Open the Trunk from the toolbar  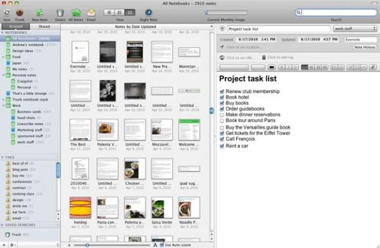(20, 13)
